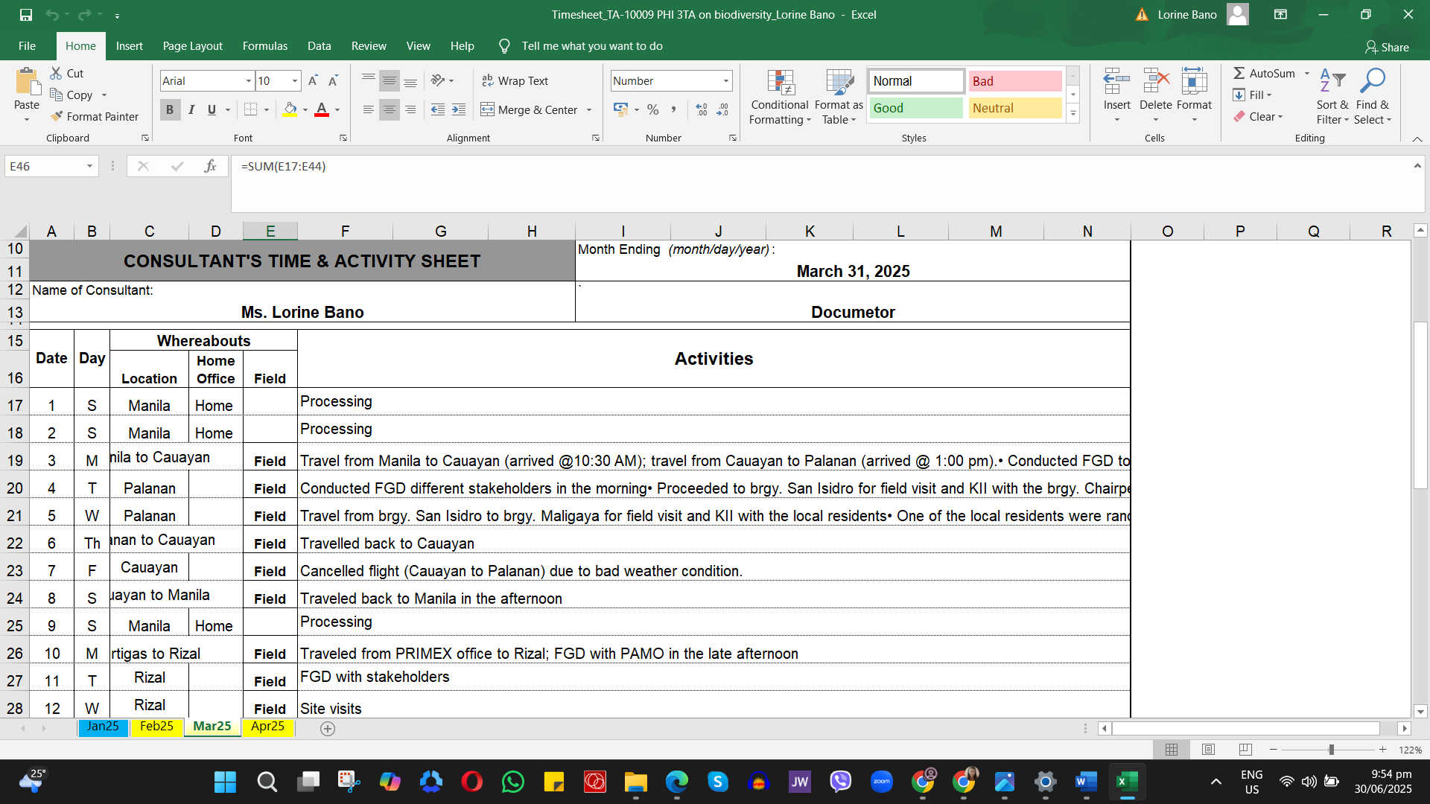
Task: Click Tell me what you want search box
Action: pyautogui.click(x=592, y=45)
